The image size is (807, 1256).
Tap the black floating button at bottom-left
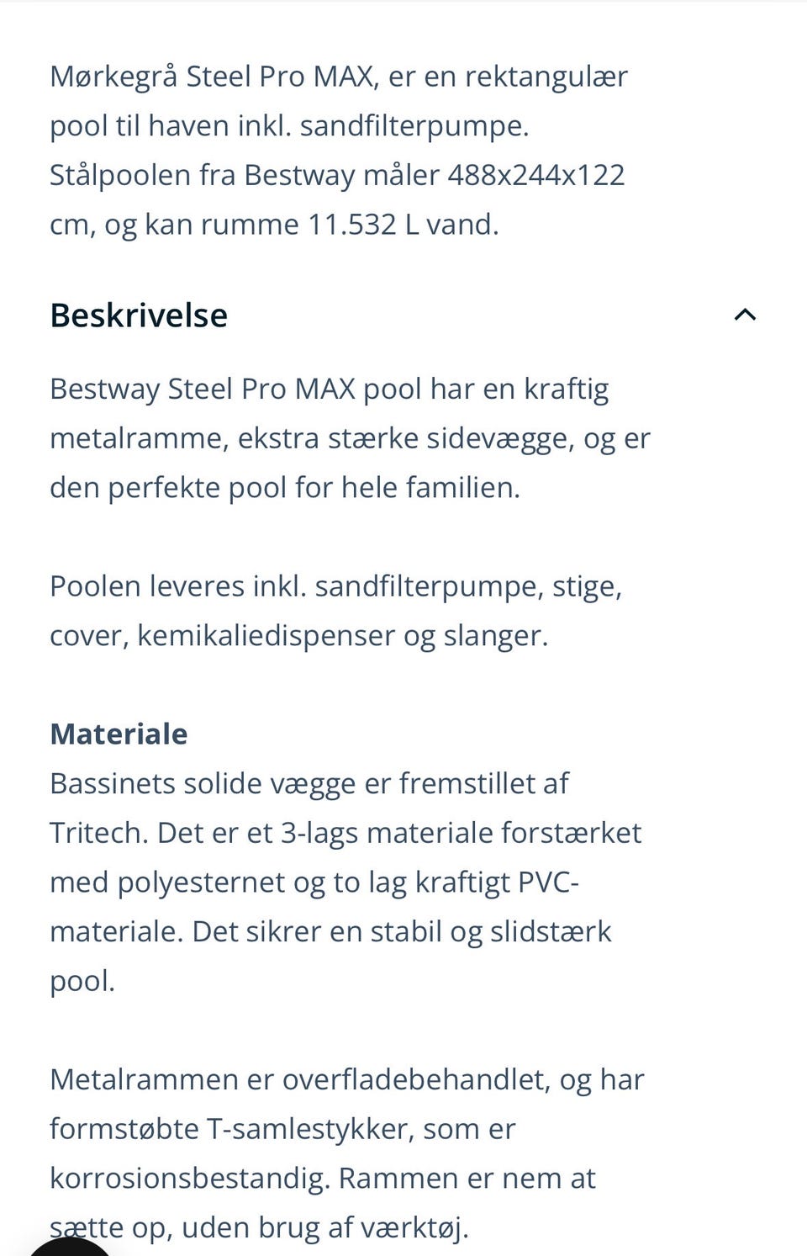[71, 1245]
